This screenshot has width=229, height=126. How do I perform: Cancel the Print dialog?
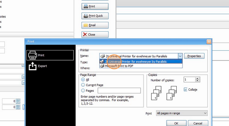[198, 123]
